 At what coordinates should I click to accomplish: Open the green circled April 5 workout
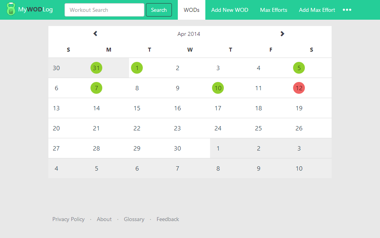coord(299,68)
